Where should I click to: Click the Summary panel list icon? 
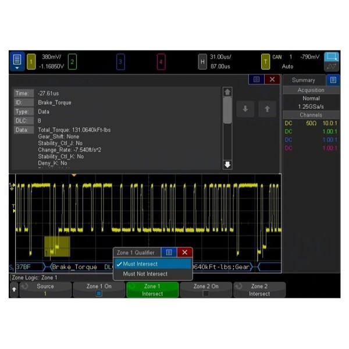pyautogui.click(x=333, y=80)
